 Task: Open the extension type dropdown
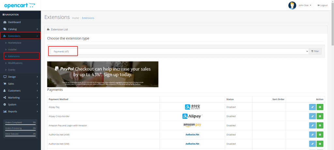click(179, 51)
